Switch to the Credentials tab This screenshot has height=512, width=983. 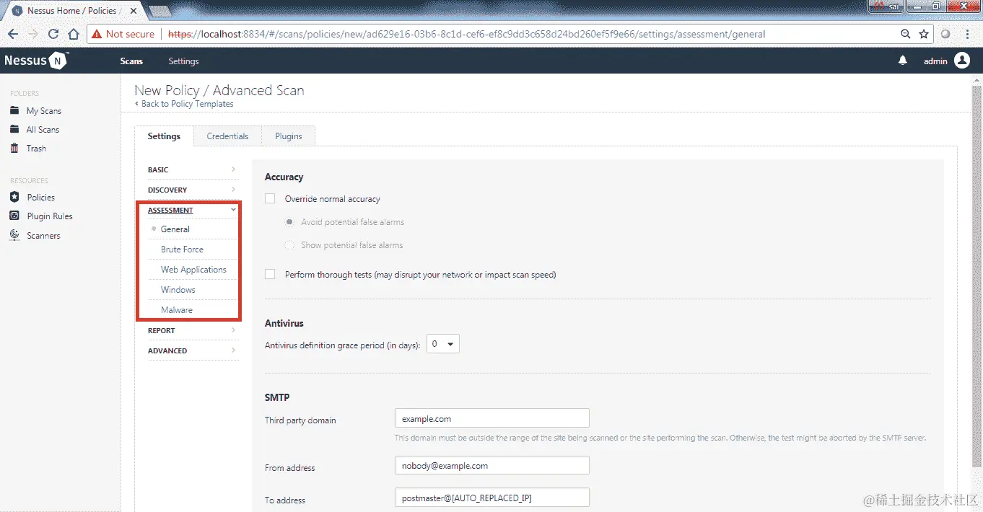[227, 136]
